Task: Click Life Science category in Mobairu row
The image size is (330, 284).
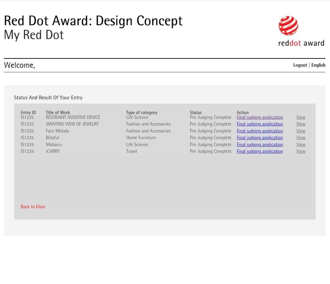Action: (x=137, y=145)
